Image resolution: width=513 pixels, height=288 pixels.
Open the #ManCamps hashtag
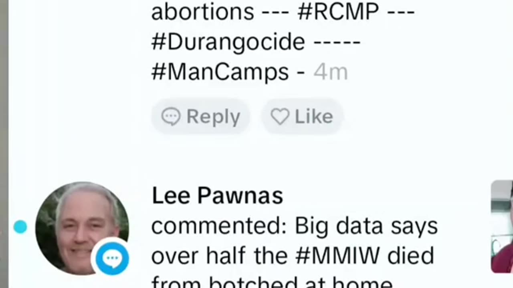(220, 72)
